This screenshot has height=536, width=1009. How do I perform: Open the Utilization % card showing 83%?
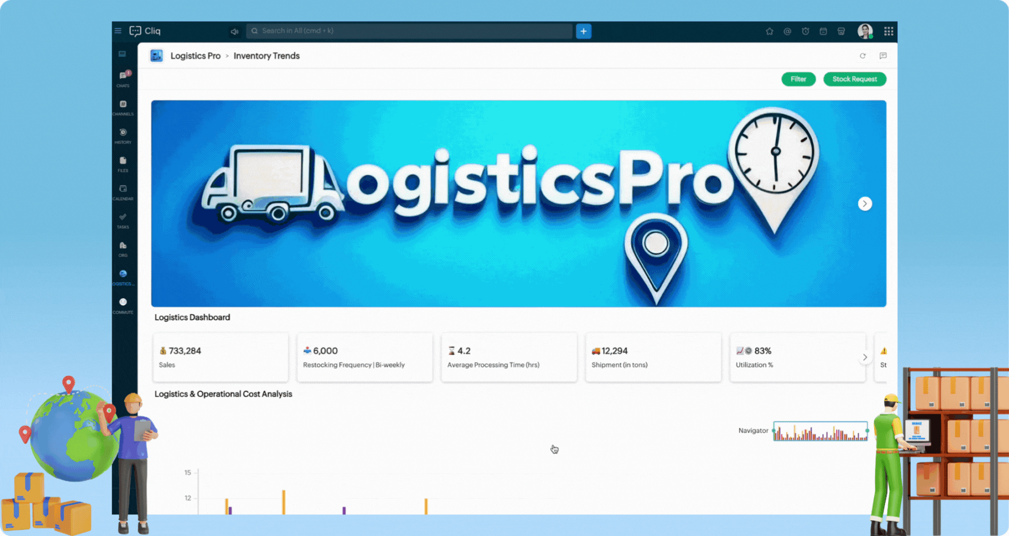tap(797, 357)
